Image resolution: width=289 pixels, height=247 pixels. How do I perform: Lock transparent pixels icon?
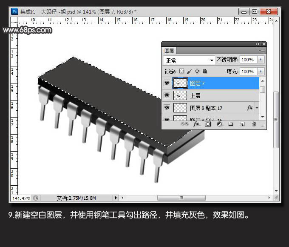[182, 71]
